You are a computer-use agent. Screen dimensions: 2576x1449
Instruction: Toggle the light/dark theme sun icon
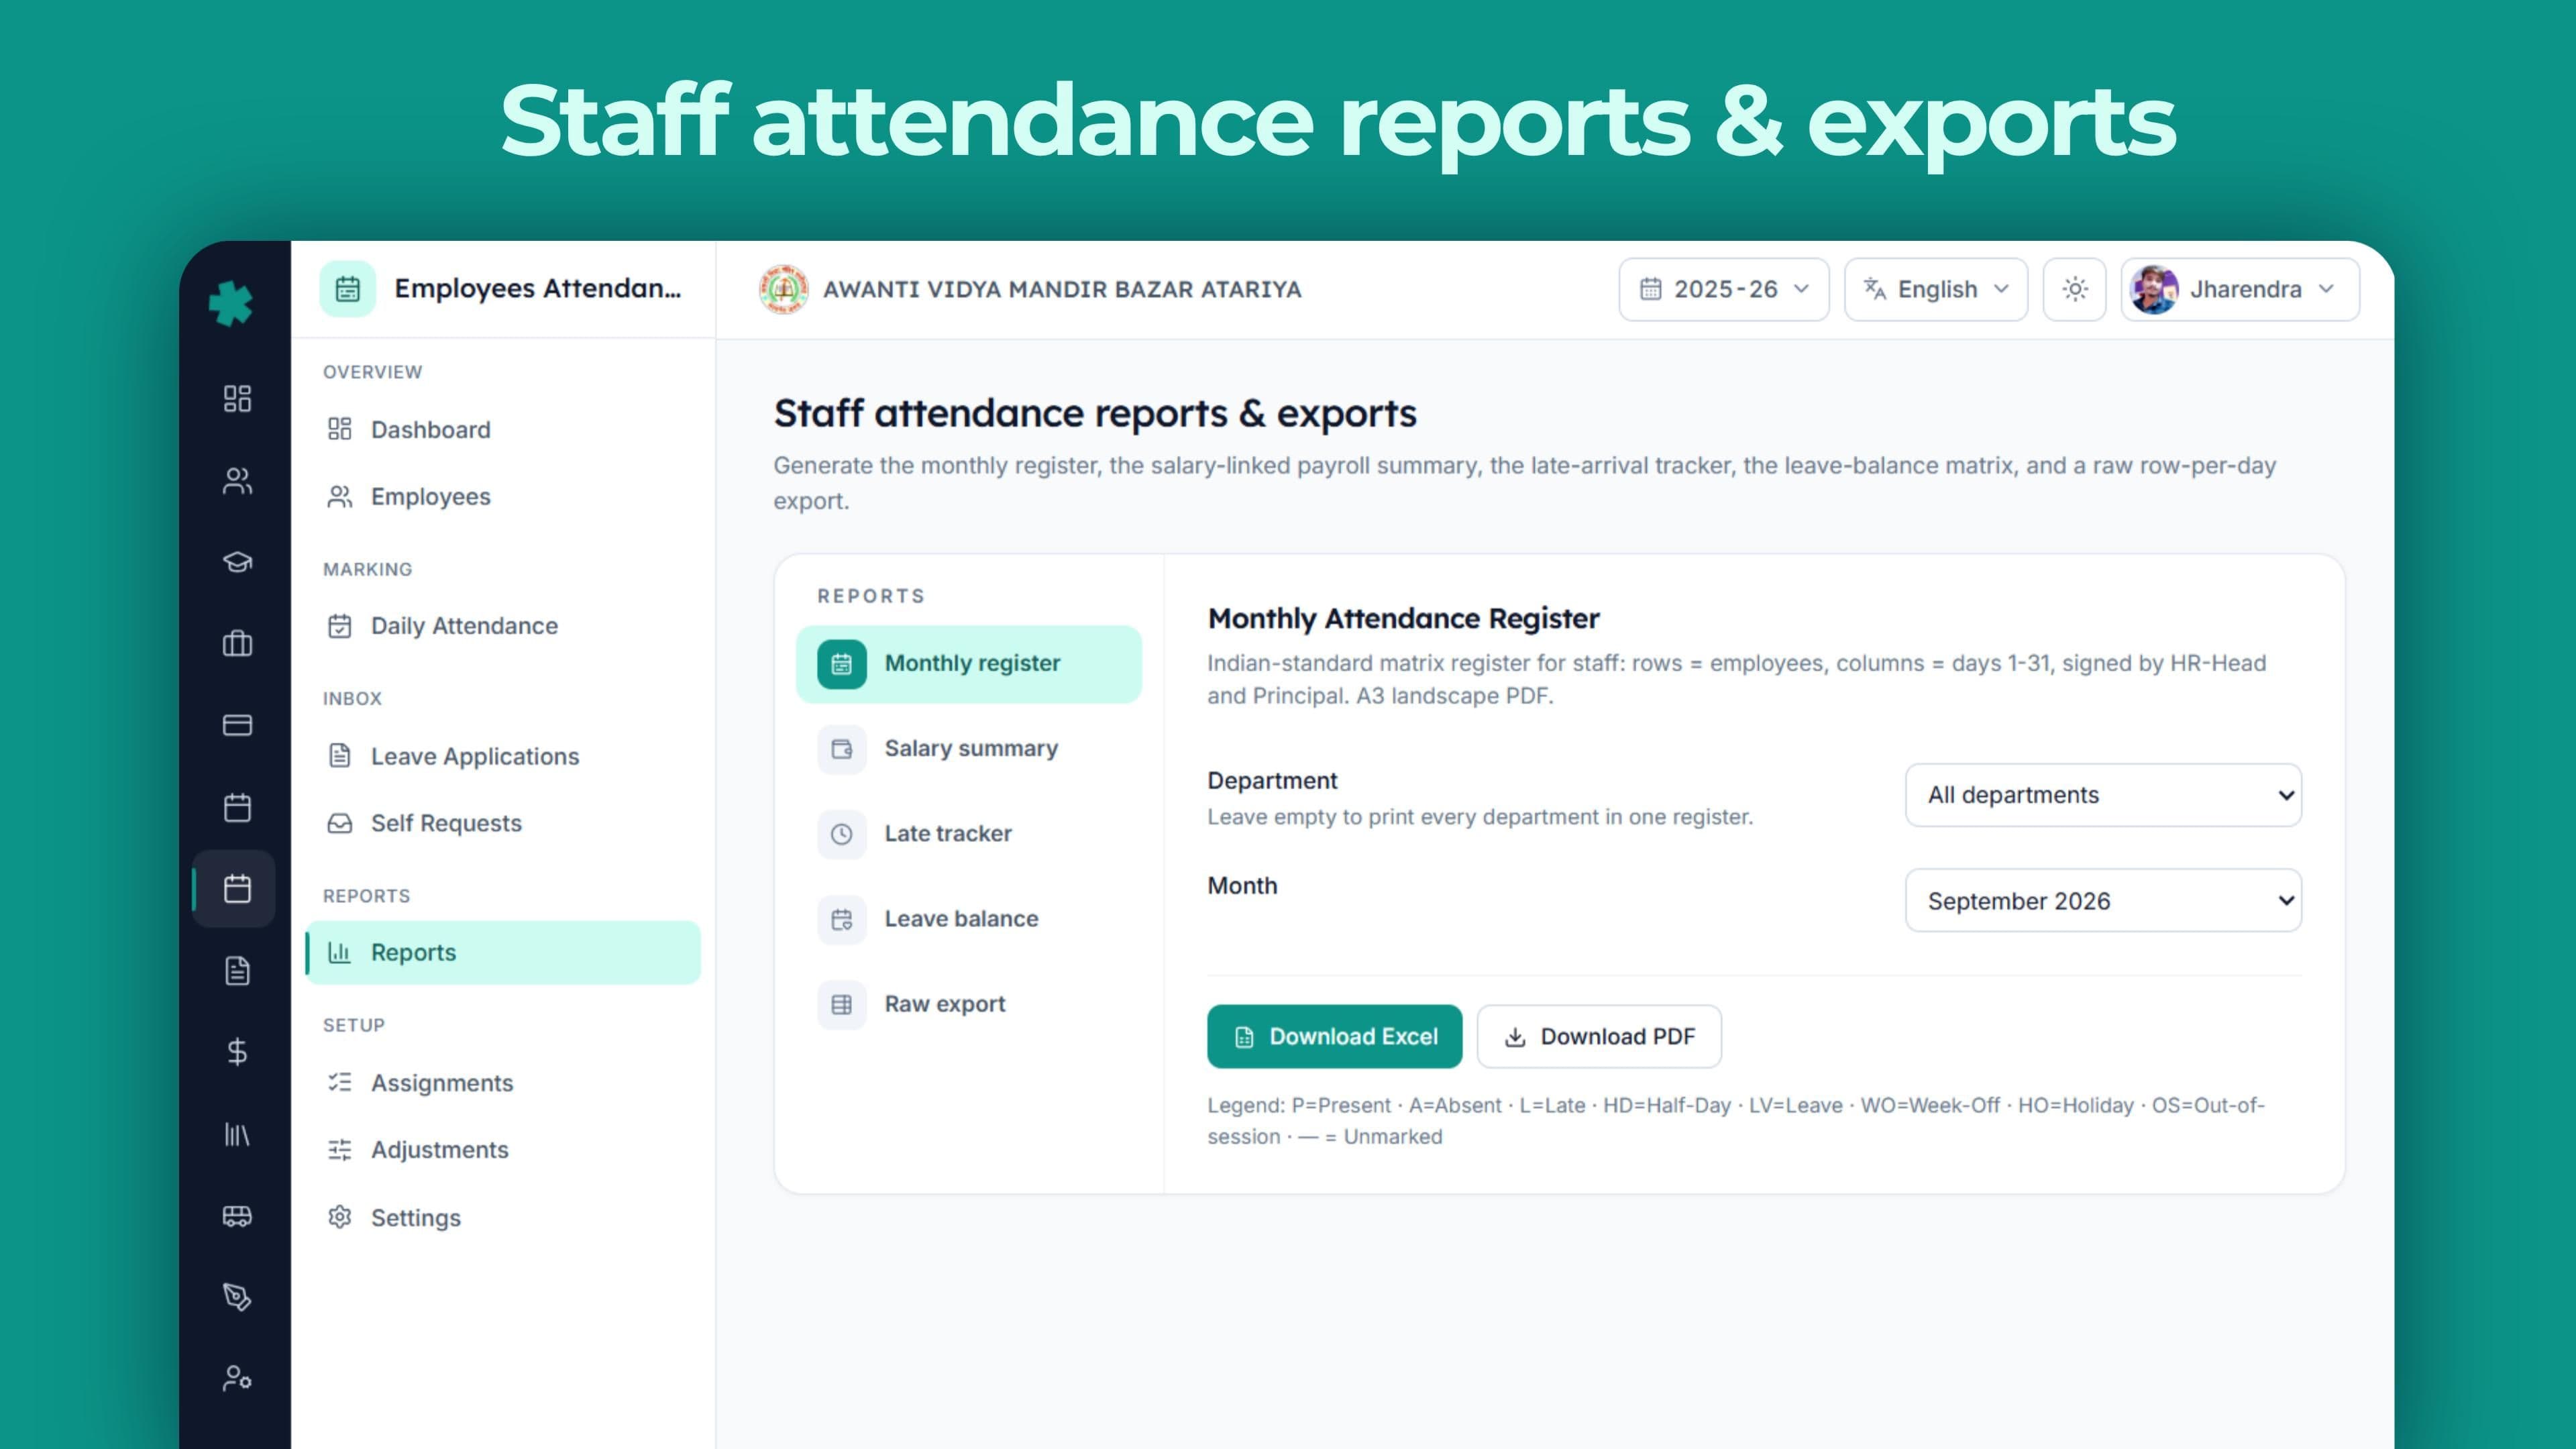2075,289
